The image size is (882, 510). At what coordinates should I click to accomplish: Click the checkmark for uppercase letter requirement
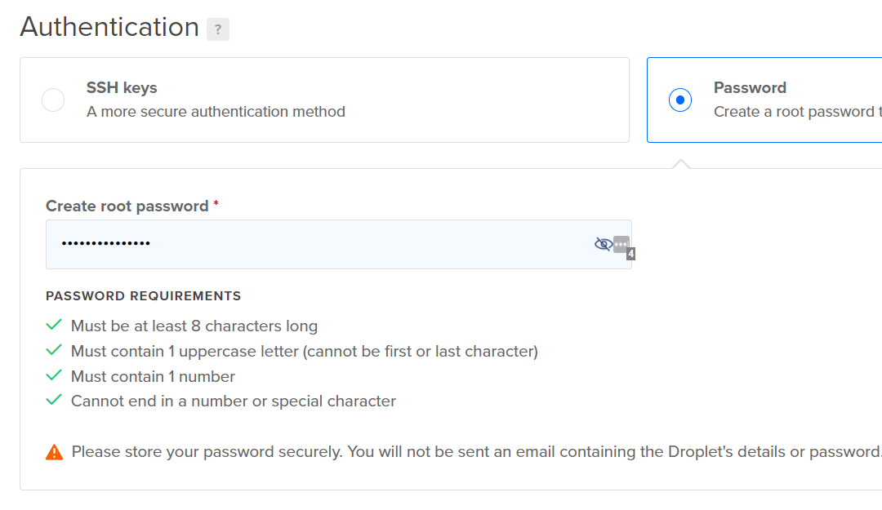(x=54, y=351)
